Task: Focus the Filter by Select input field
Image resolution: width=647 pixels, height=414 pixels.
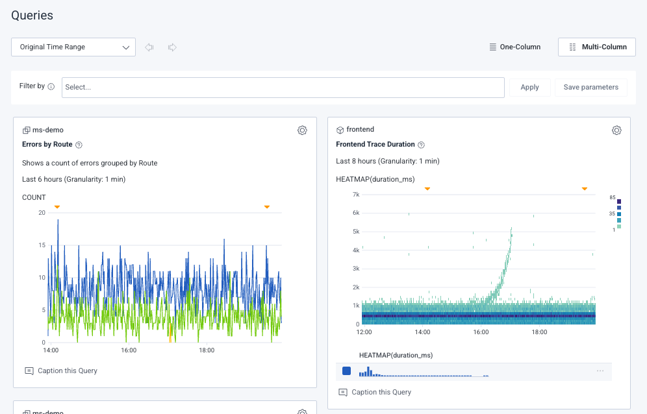Action: [283, 88]
